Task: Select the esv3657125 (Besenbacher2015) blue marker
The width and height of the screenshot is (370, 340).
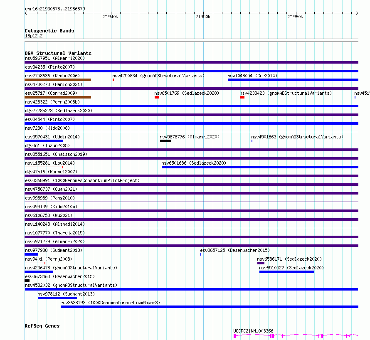Action: (201, 254)
